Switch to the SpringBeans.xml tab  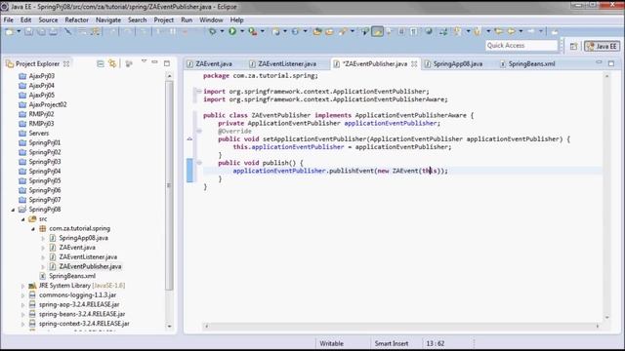[531, 63]
